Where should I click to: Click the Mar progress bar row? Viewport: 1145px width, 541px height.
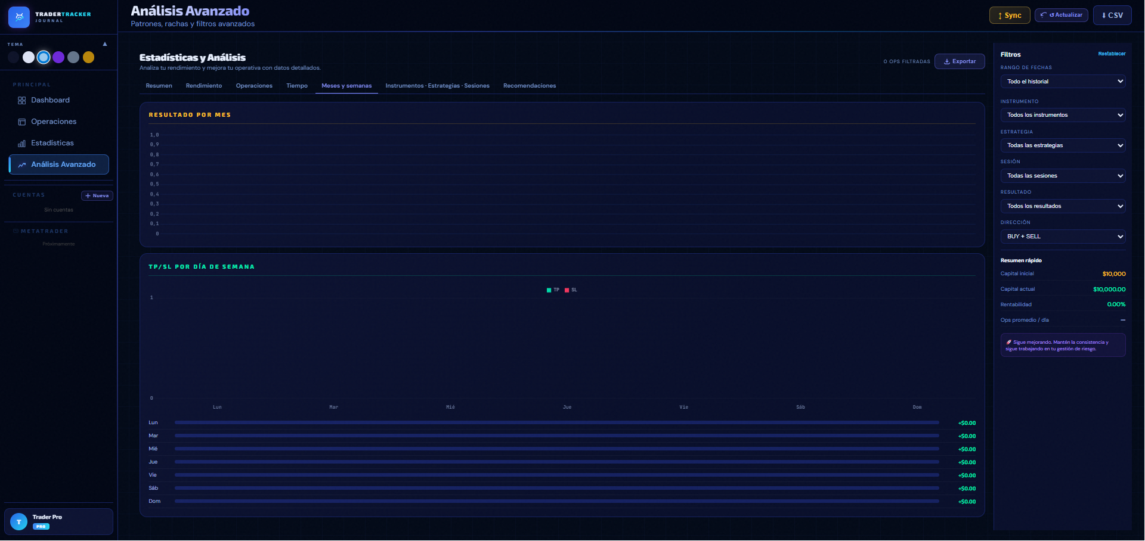[x=557, y=436]
